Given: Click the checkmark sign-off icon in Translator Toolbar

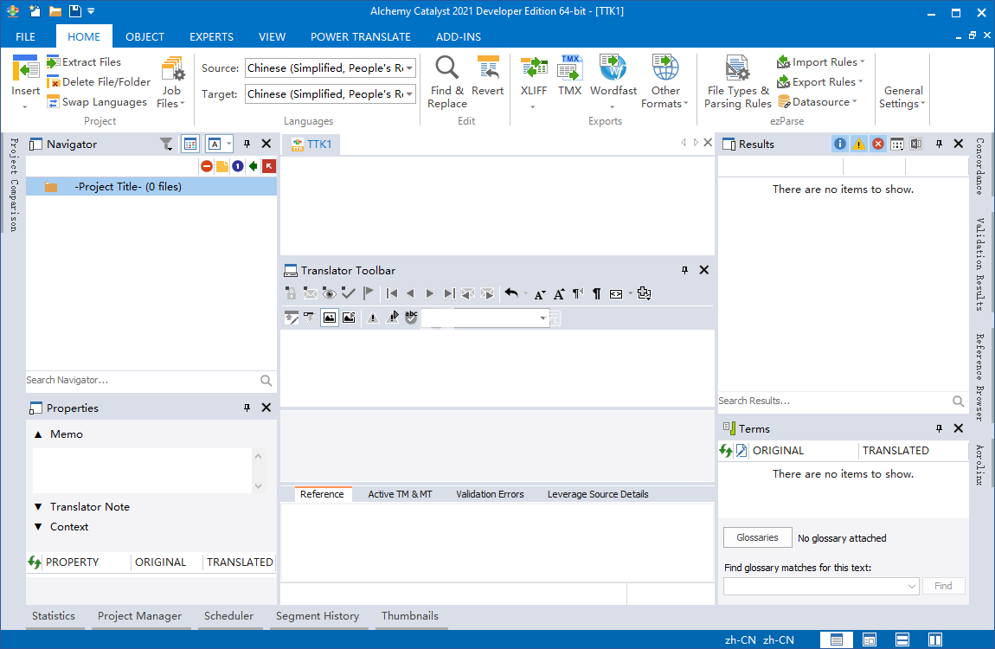Looking at the screenshot, I should coord(348,293).
